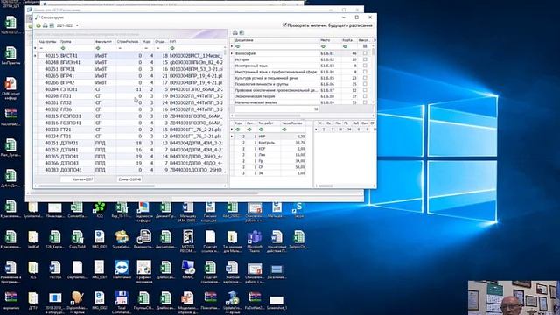Tick the checkbox in the Экономическая теория row
The width and height of the screenshot is (560, 315).
[x=365, y=96]
